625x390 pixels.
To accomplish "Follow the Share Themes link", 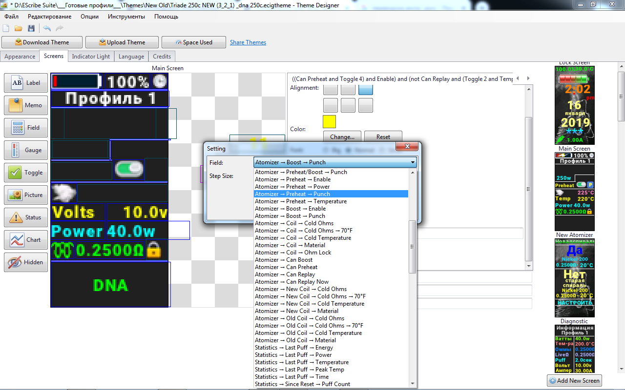I will [248, 42].
